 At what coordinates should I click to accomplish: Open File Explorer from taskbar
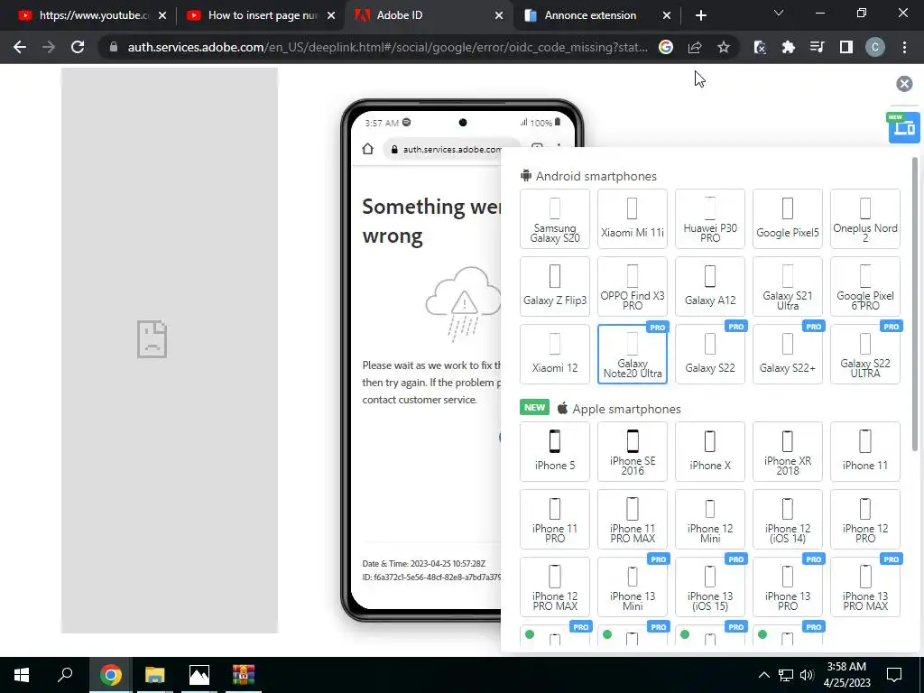(154, 675)
